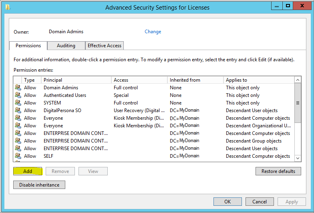Open the Effective Access tab
314x213 pixels.
point(105,46)
